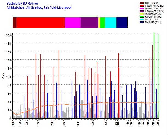Click the purple CtBehind segment of stacked bar

pyautogui.click(x=89, y=22)
